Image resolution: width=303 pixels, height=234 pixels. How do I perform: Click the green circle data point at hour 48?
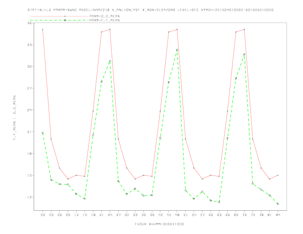[177, 50]
